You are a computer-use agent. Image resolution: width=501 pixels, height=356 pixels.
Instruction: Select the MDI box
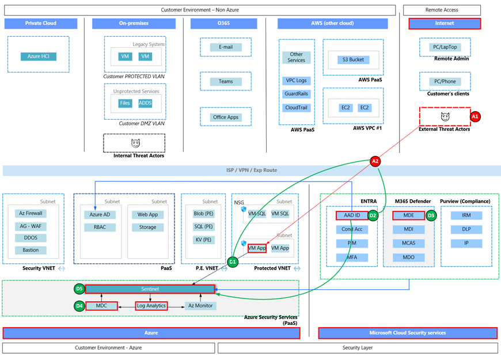coord(409,229)
